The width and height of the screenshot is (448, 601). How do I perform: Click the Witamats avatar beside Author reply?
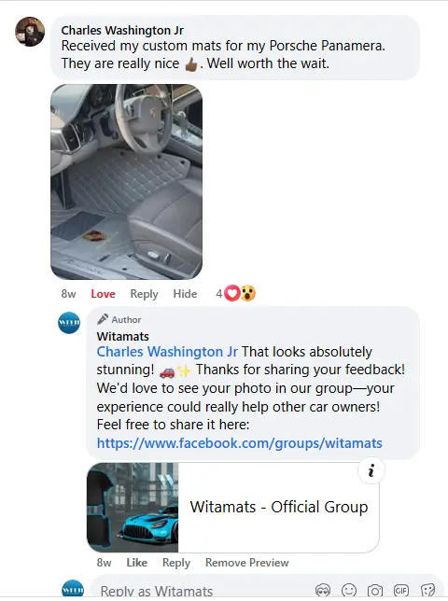[69, 323]
